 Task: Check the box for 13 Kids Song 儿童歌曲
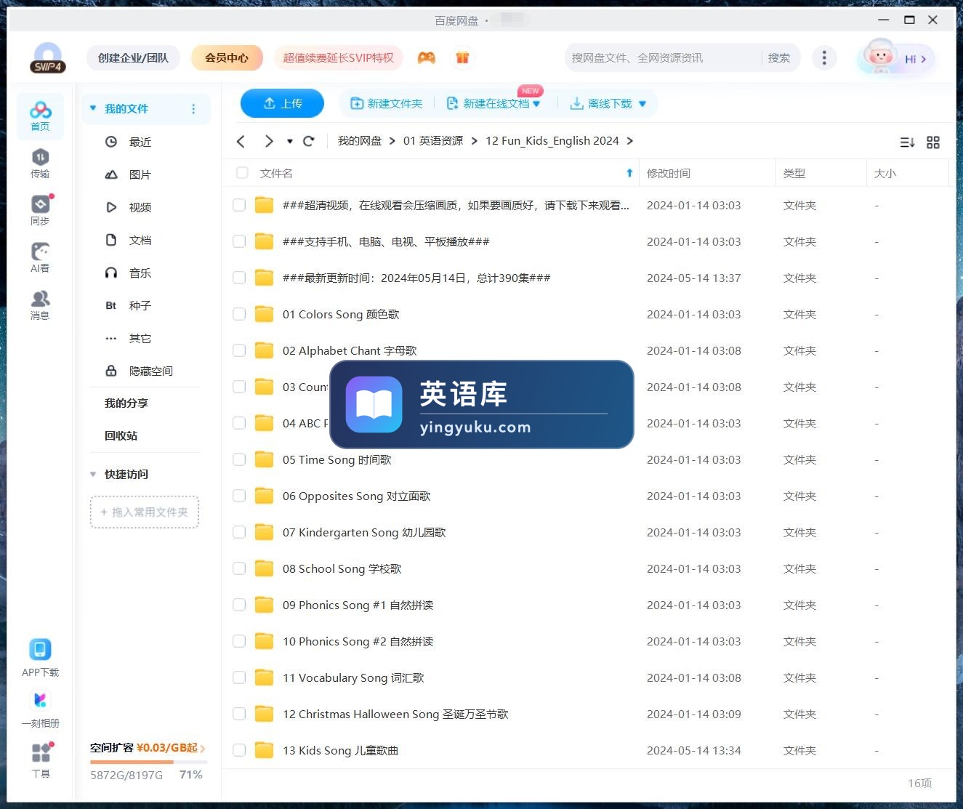click(239, 750)
